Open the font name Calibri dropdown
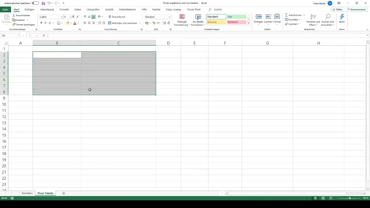 [x=62, y=17]
